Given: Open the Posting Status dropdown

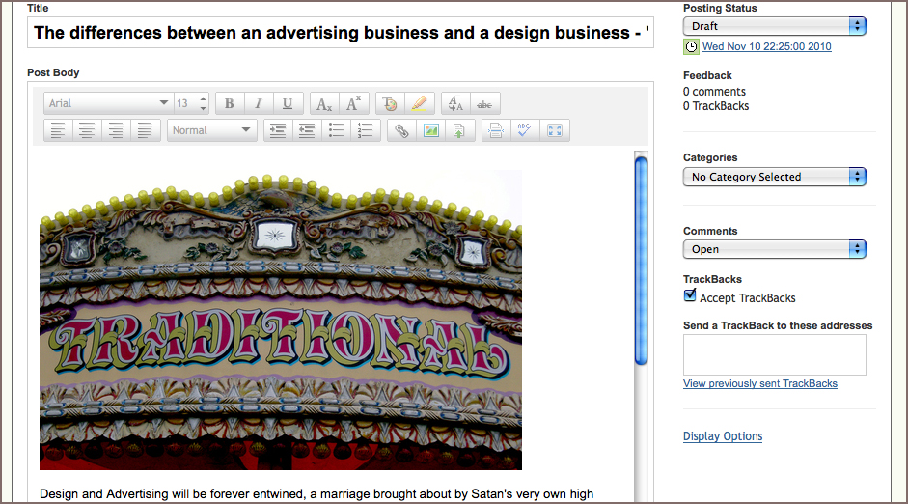Looking at the screenshot, I should coord(774,26).
